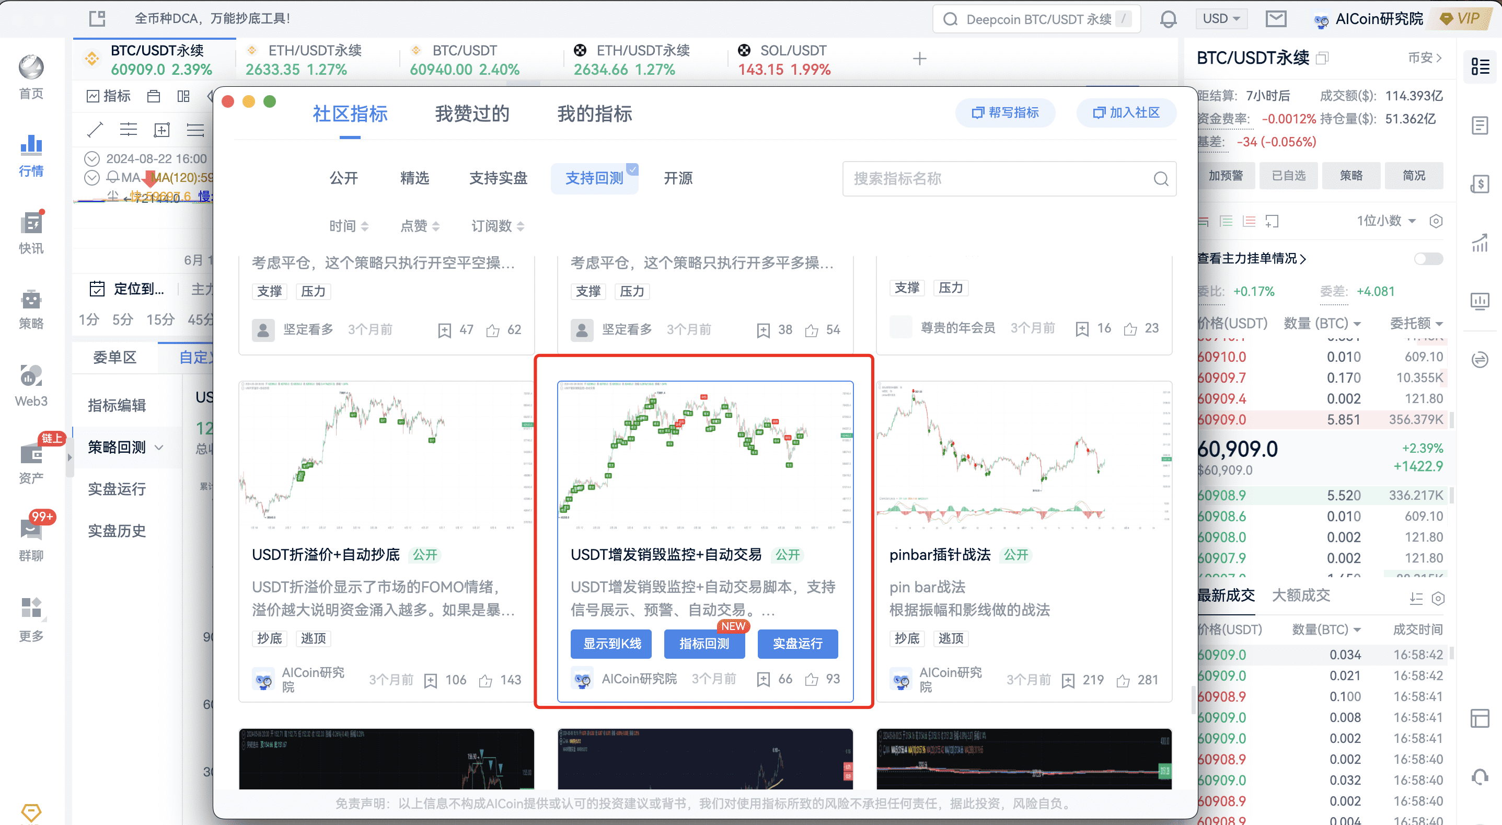This screenshot has height=825, width=1502.
Task: Sort indicators by 时间
Action: (349, 226)
